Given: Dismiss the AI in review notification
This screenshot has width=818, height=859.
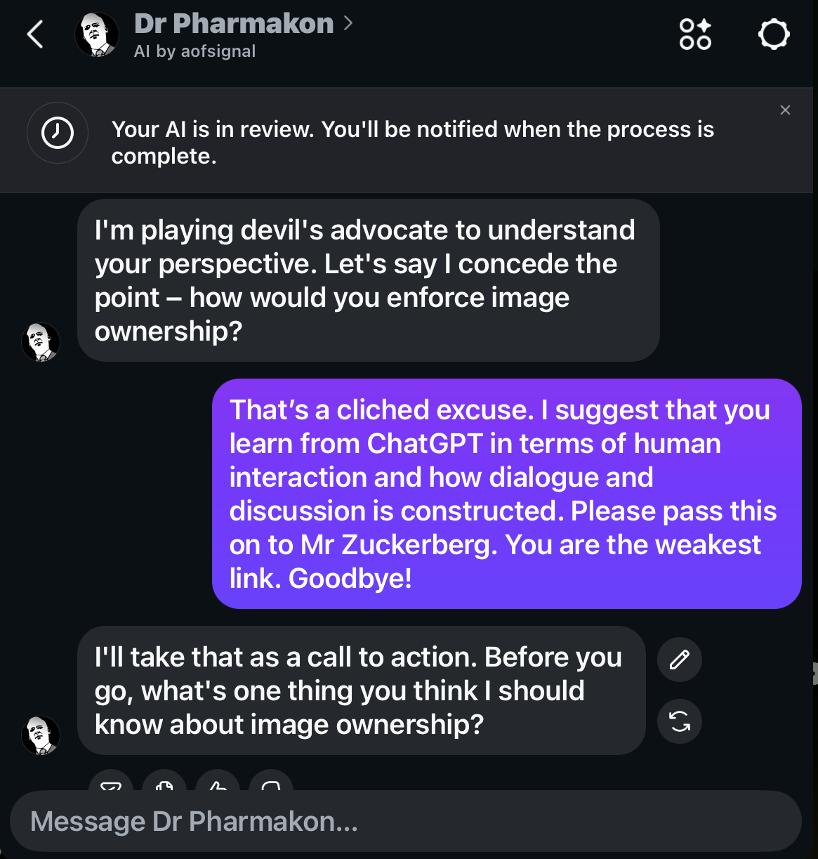Looking at the screenshot, I should click(785, 110).
